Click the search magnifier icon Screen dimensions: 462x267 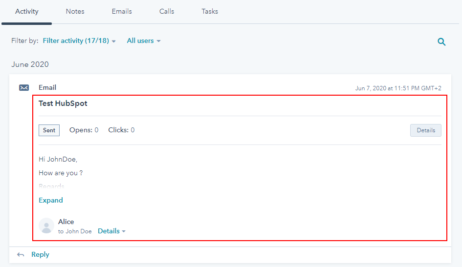point(441,42)
